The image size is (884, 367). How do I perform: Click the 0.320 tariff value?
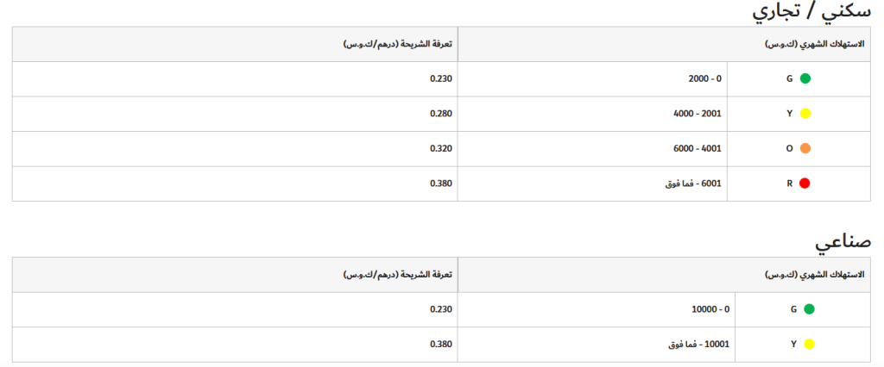click(x=440, y=148)
